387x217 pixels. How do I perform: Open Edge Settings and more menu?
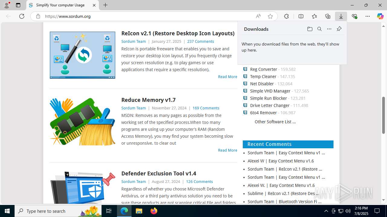click(x=368, y=16)
